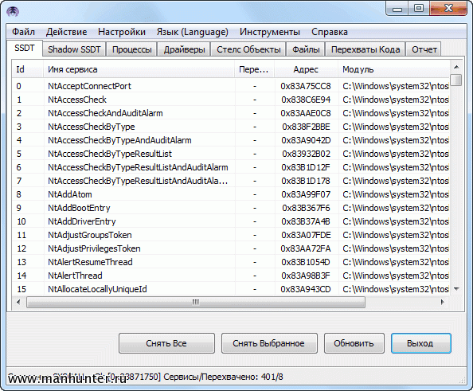Click the vertical scrollbar up arrow

pyautogui.click(x=456, y=67)
